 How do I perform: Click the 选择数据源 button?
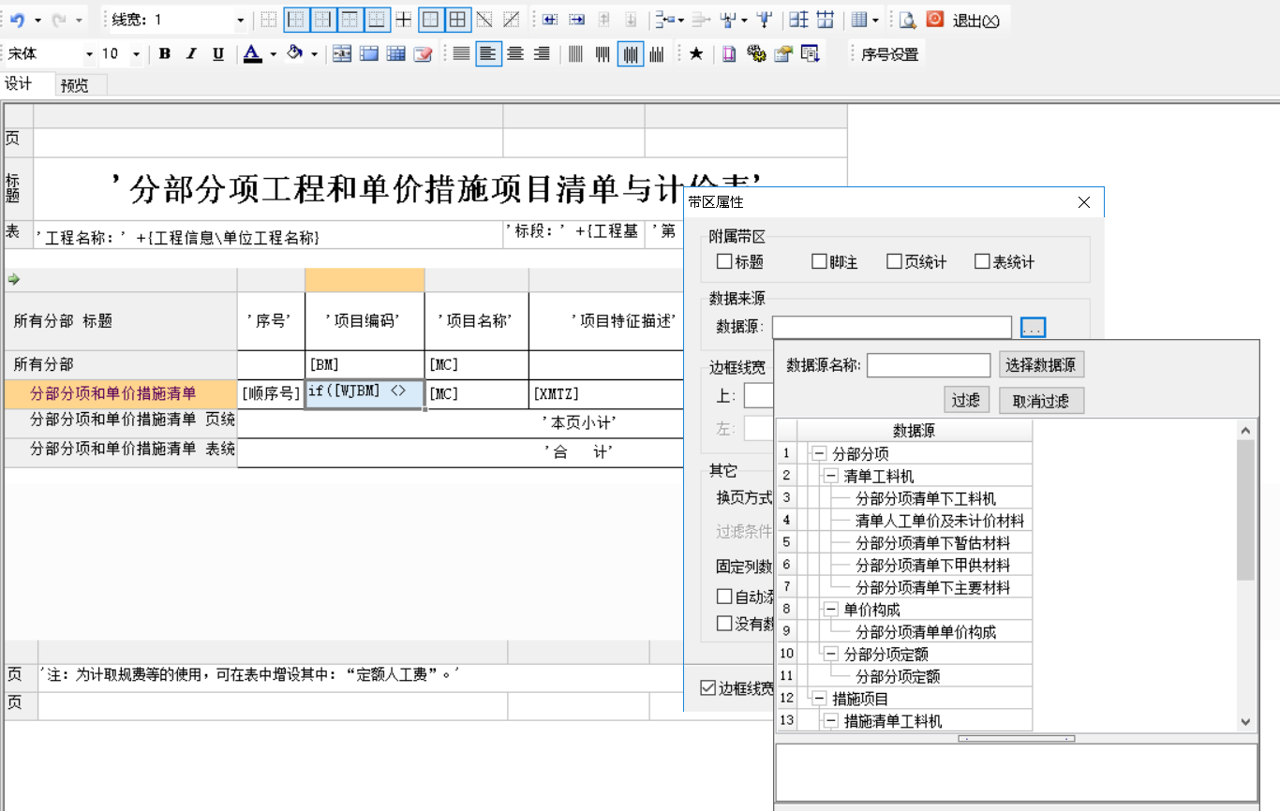click(x=1041, y=365)
